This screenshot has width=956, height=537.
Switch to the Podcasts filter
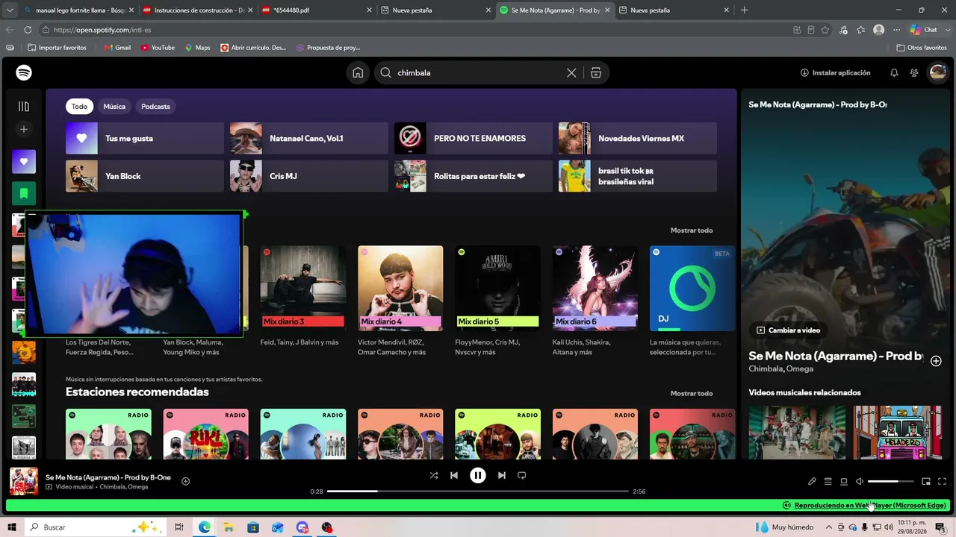[x=155, y=107]
